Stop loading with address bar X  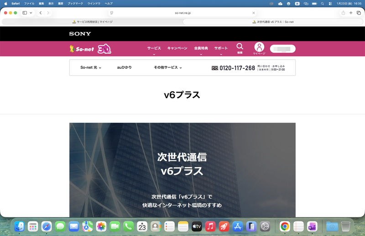coord(254,13)
